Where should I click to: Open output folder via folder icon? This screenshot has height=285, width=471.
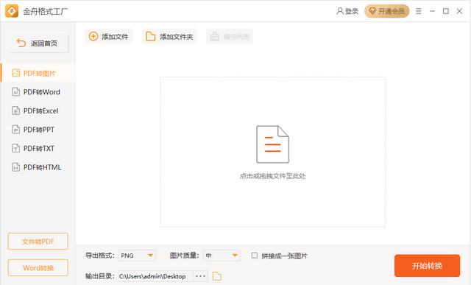pyautogui.click(x=217, y=276)
